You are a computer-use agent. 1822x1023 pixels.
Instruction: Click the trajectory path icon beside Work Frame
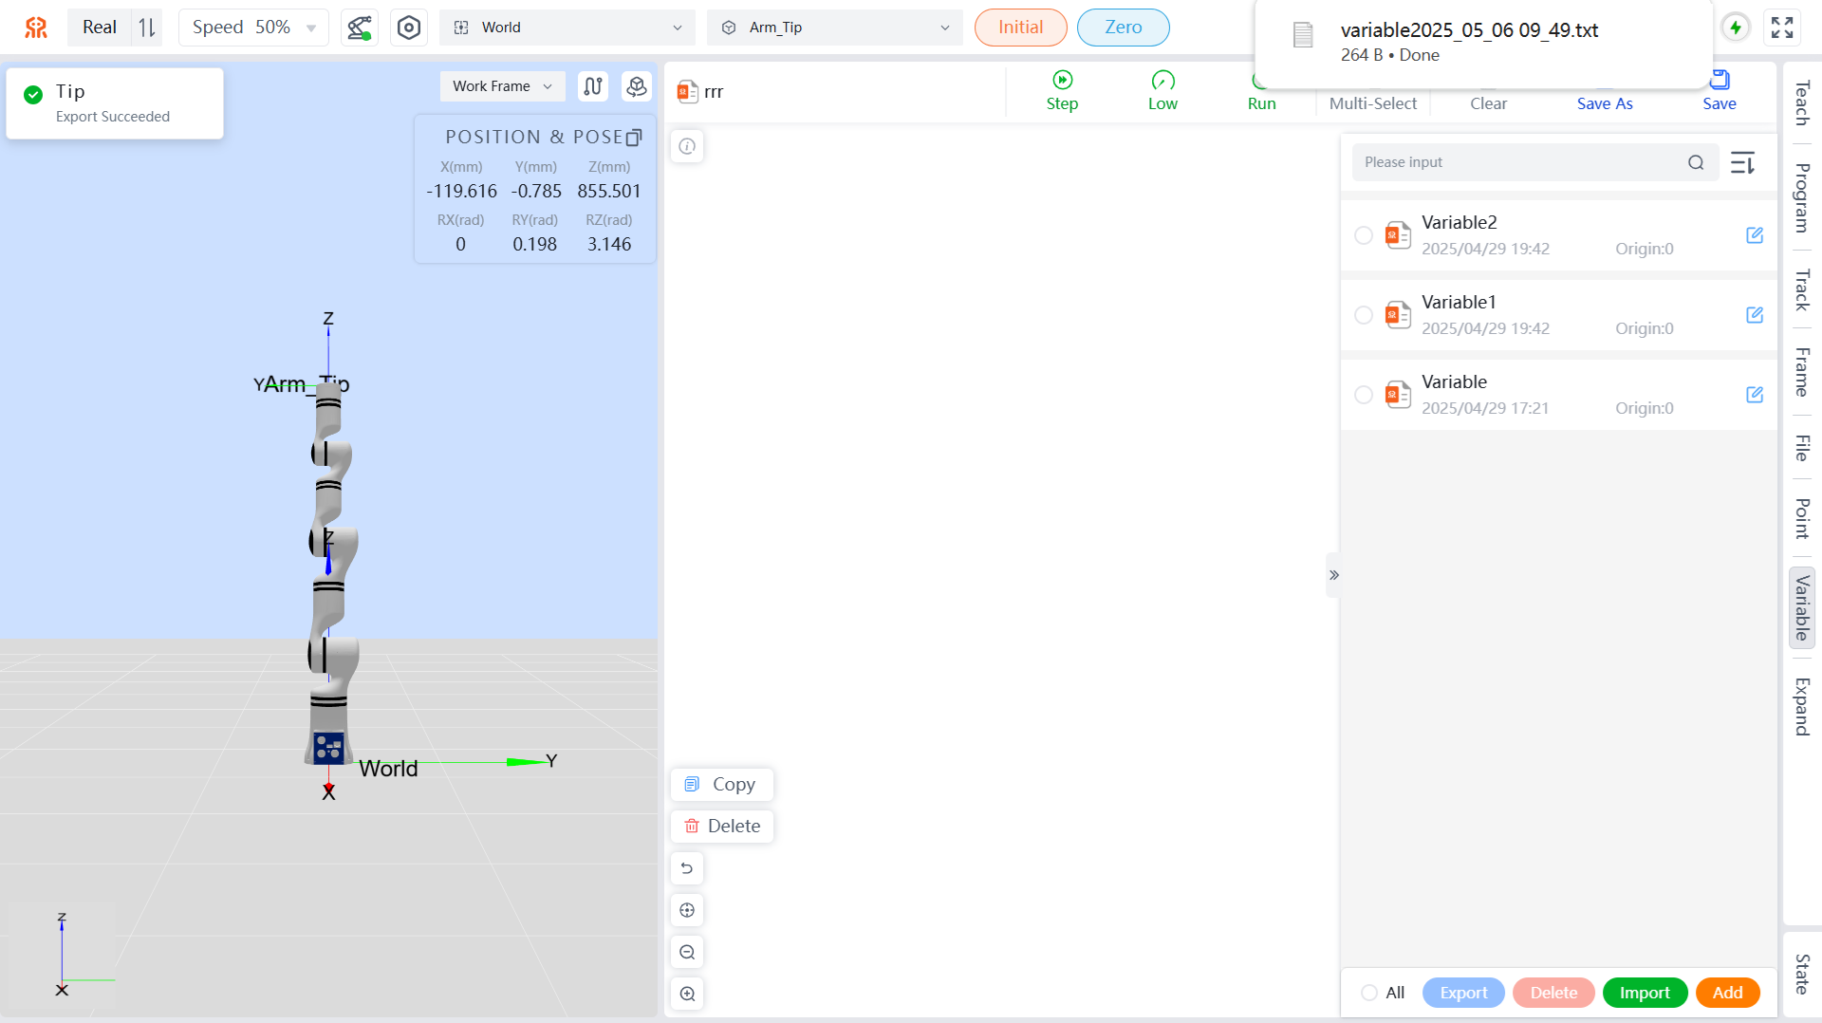593,86
